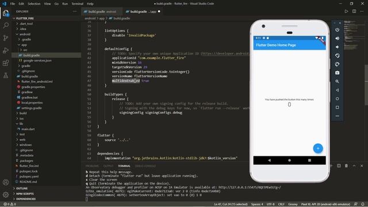Click the emulator sidebar overview square
Screen dimensions: 368x207
coord(338,108)
